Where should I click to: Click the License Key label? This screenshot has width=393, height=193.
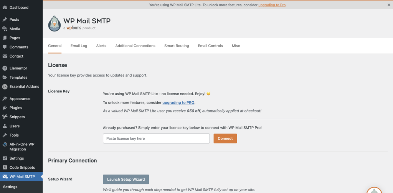tap(59, 91)
